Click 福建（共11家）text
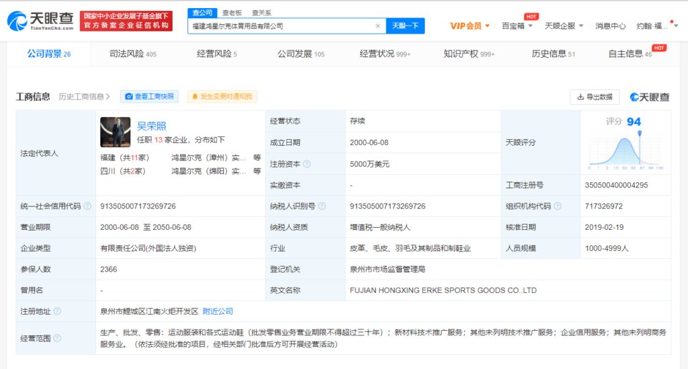 [x=124, y=157]
